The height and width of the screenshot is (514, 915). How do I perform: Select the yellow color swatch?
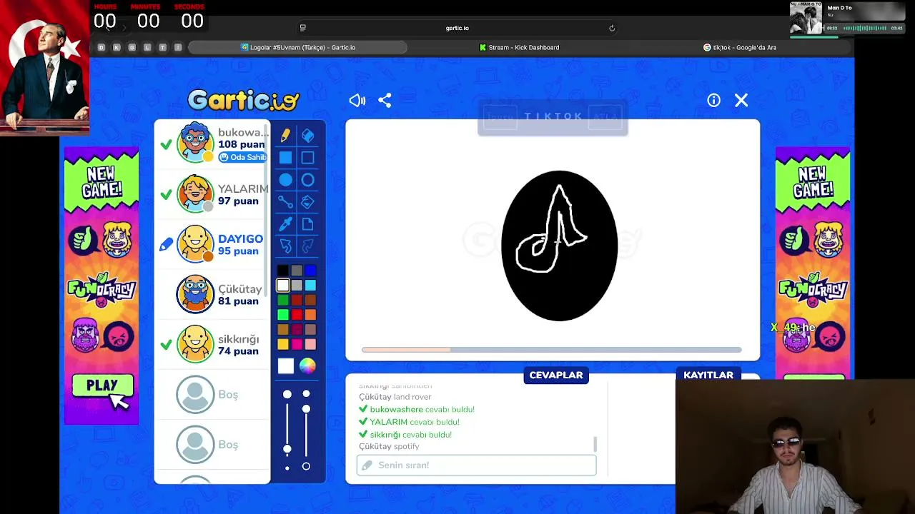[283, 344]
